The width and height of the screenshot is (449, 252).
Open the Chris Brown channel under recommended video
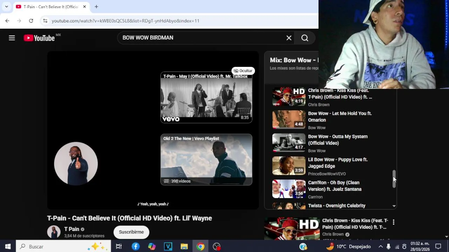click(x=333, y=234)
